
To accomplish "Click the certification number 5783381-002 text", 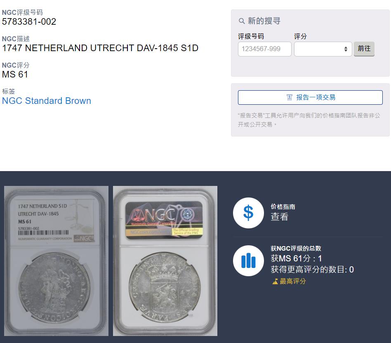I will point(29,22).
